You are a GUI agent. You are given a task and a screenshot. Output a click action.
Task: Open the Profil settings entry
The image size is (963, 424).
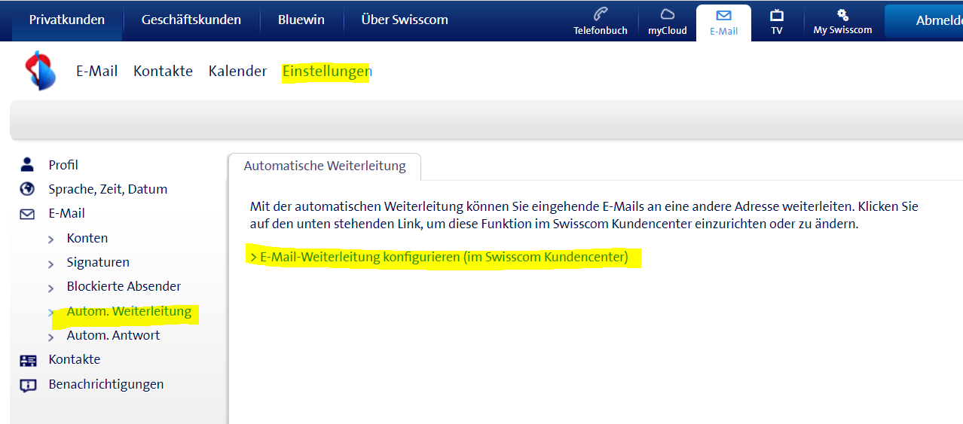tap(63, 165)
